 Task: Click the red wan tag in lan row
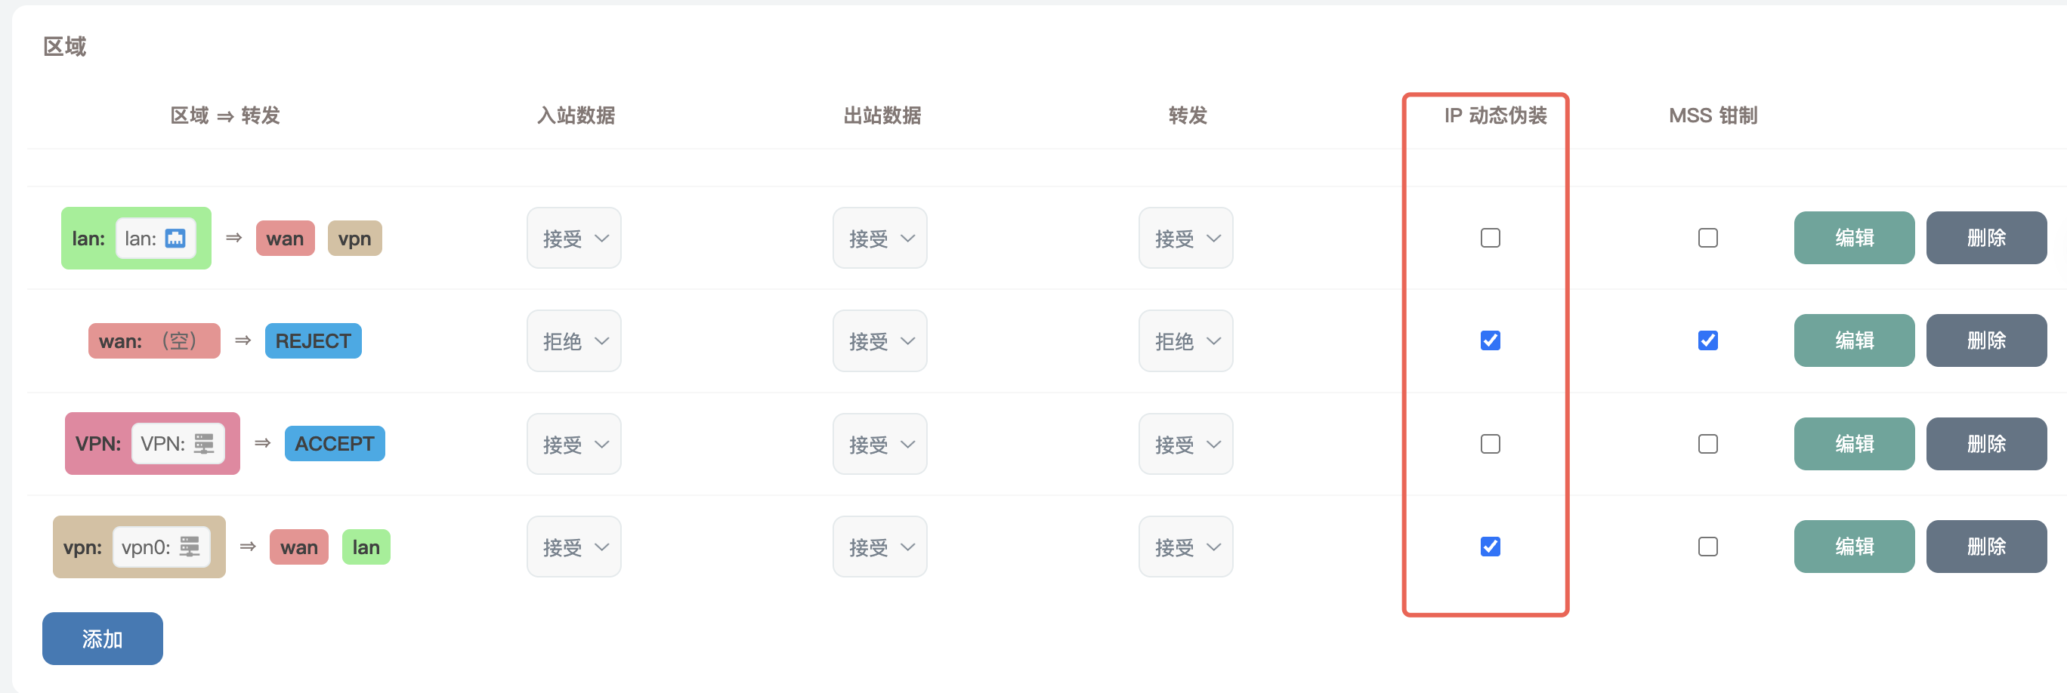pos(285,239)
